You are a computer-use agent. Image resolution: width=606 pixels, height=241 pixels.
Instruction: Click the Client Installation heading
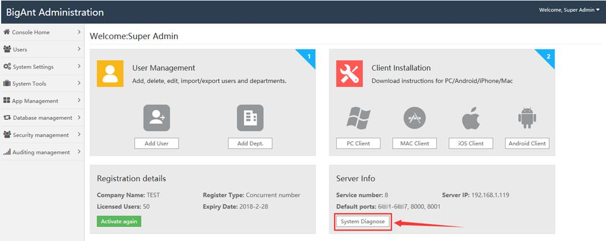[x=401, y=68]
